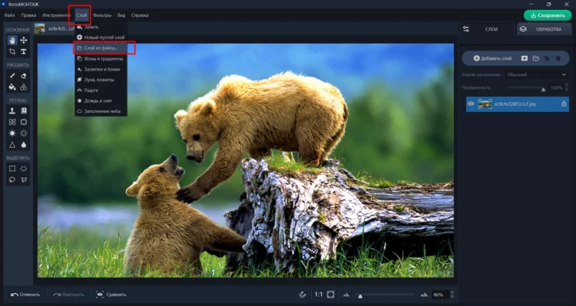576x306 pixels.
Task: Select the Paint bucket fill tool
Action: pos(12,87)
